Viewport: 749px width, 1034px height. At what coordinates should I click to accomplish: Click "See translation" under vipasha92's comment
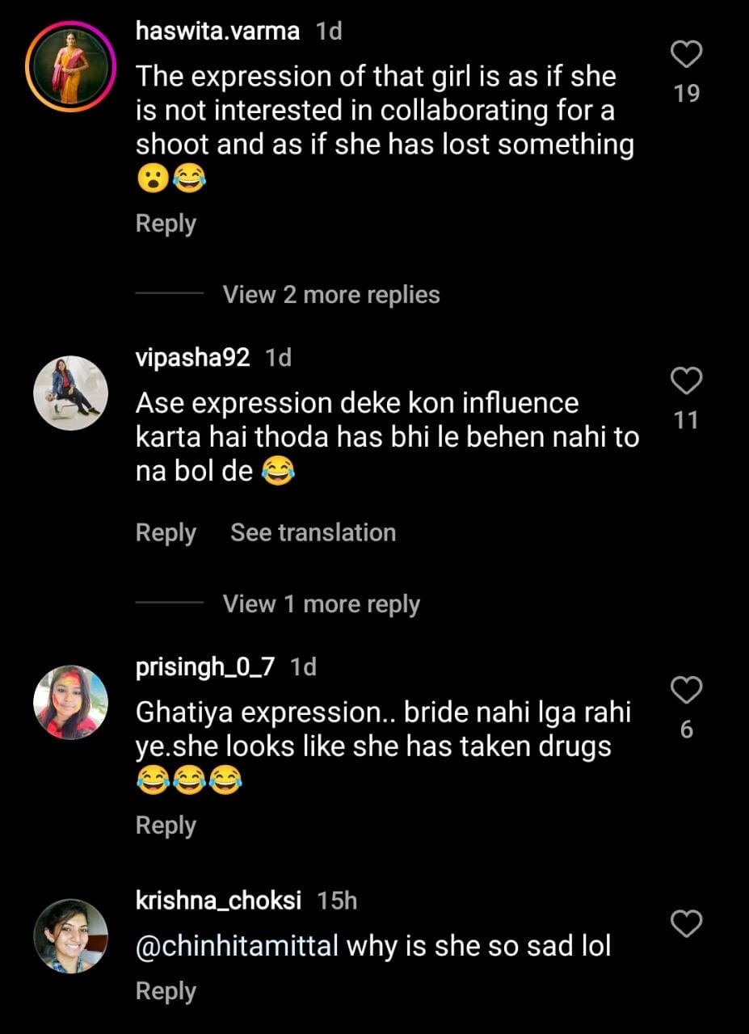[313, 533]
